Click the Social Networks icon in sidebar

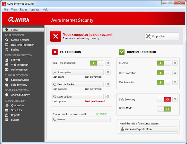pos(7,80)
